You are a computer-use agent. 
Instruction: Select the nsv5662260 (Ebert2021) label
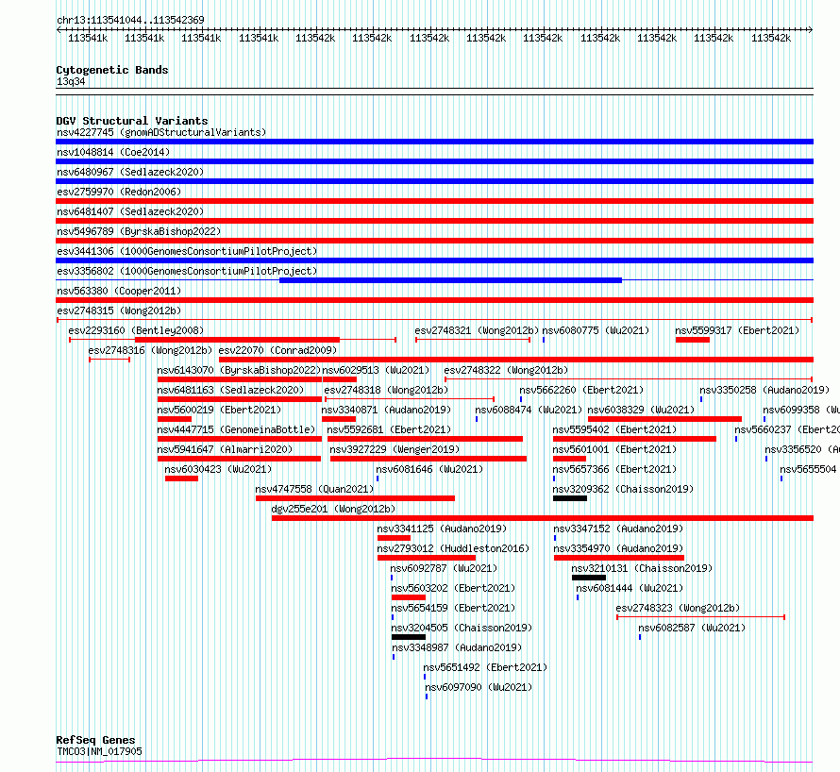[581, 390]
